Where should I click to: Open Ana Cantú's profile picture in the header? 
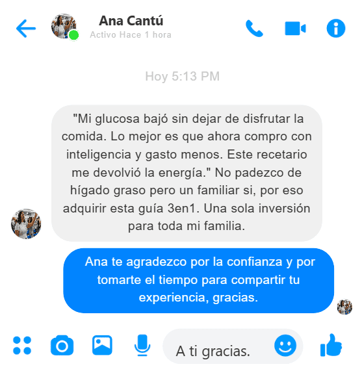64,27
